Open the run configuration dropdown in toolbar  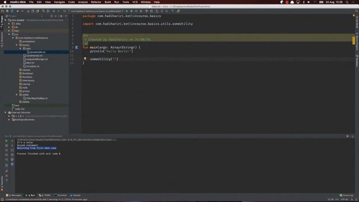tap(96, 11)
